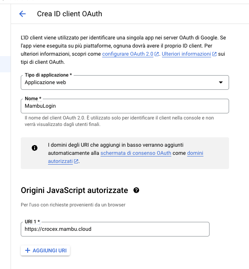This screenshot has width=249, height=269.
Task: Open the external link icon after configurare OAuth 2.0
Action: tap(157, 54)
